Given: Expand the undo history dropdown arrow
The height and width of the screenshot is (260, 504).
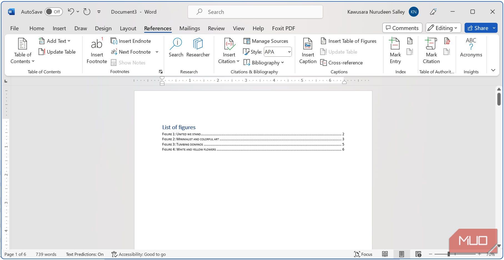Looking at the screenshot, I should coord(78,12).
